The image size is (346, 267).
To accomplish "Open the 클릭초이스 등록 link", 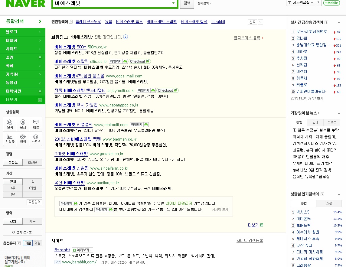I will click(x=247, y=38).
